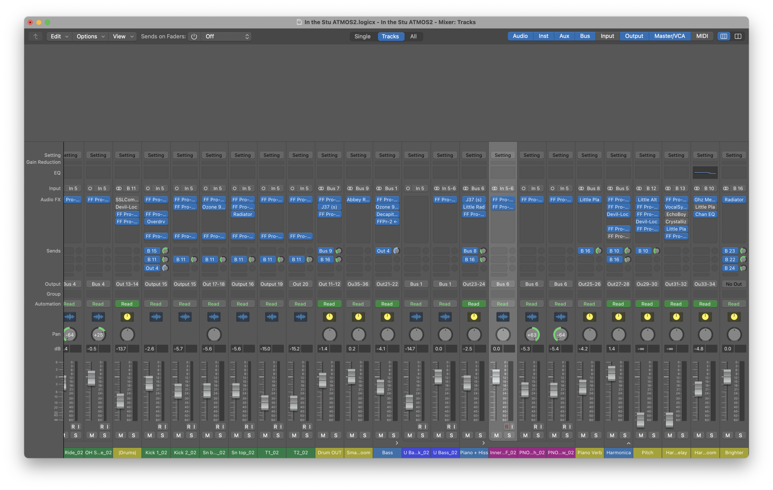Switch mixer to Single view
The width and height of the screenshot is (773, 490).
[x=362, y=36]
